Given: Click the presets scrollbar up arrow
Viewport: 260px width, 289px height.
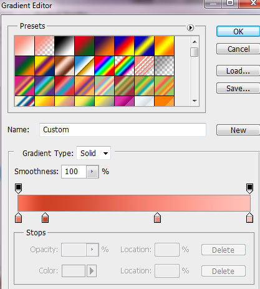Looking at the screenshot, I should coord(195,42).
